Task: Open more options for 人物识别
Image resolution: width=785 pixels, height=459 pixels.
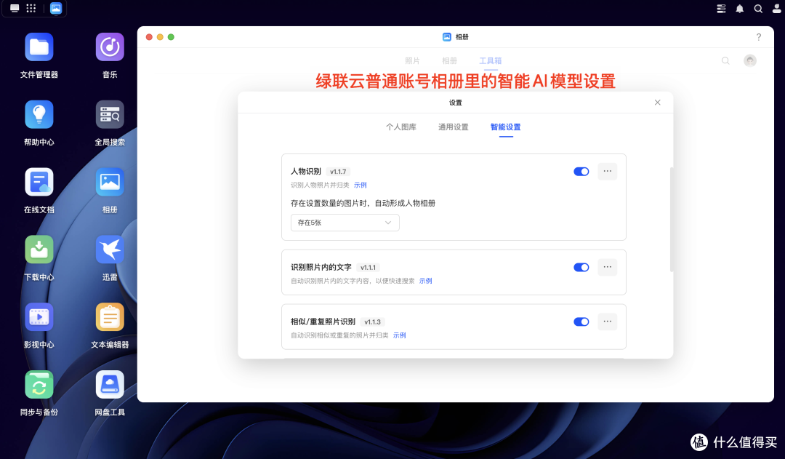Action: (x=607, y=172)
